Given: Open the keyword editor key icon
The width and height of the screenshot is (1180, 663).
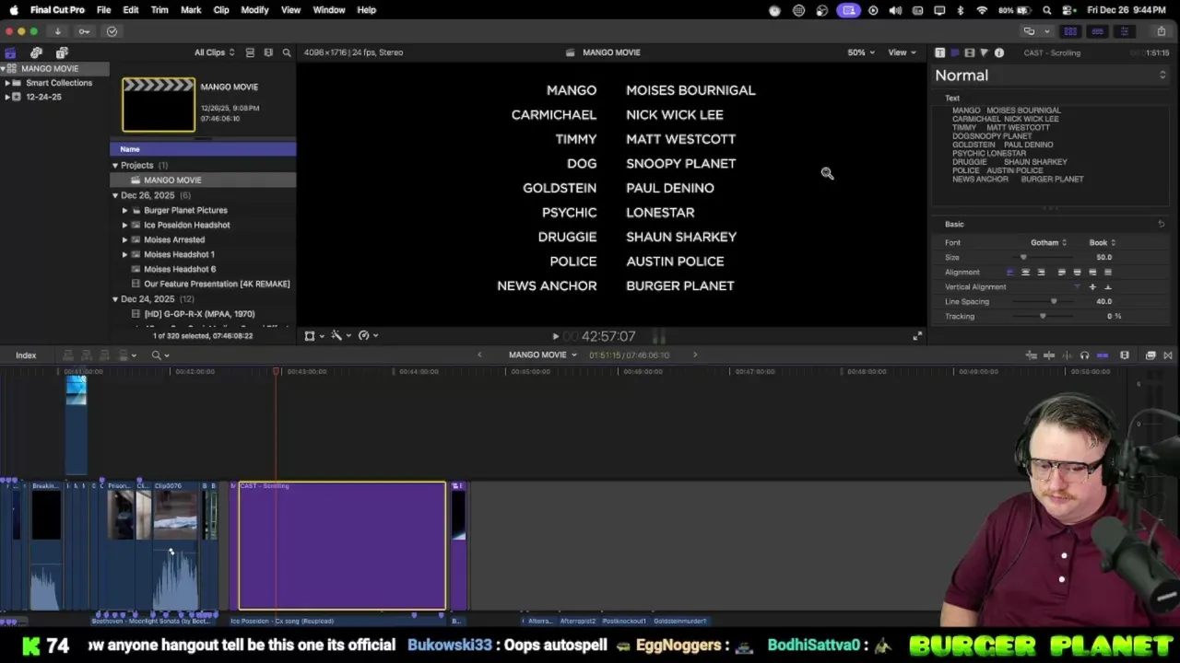Looking at the screenshot, I should coord(84,31).
